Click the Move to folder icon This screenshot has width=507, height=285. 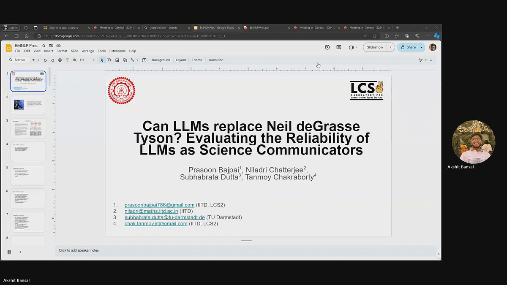point(51,45)
